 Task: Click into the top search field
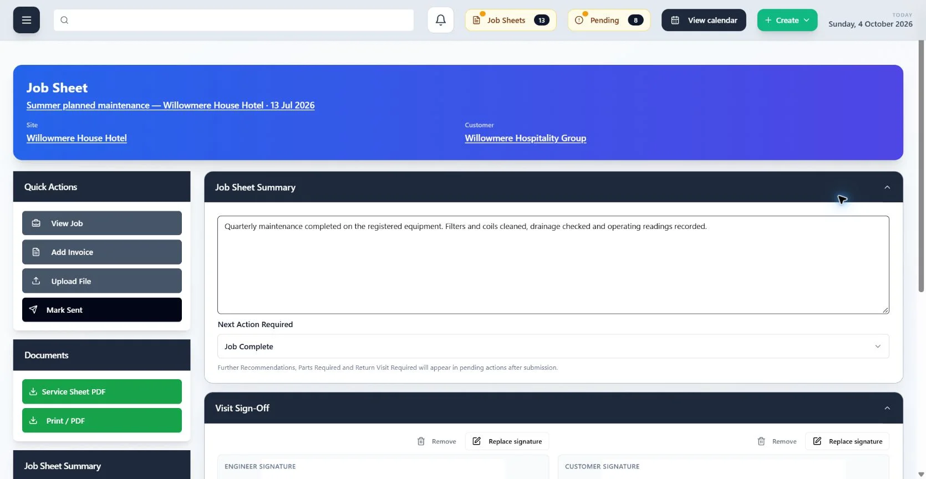click(x=233, y=20)
